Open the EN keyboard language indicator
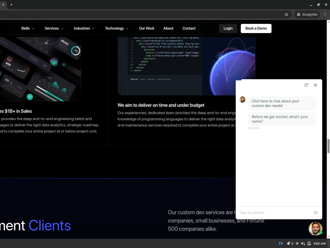330x248 pixels. [281, 243]
